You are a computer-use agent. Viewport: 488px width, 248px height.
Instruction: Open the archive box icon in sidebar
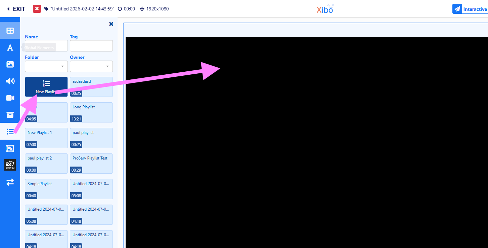click(10, 115)
